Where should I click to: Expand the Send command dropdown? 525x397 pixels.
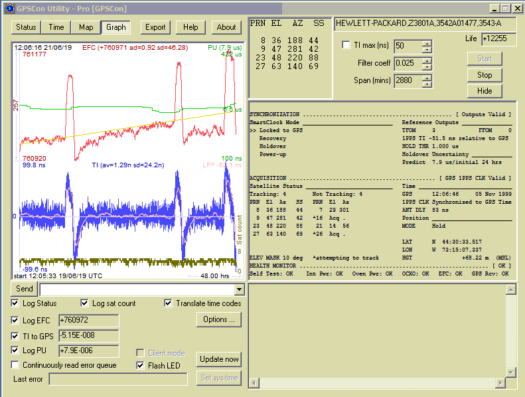coord(240,289)
